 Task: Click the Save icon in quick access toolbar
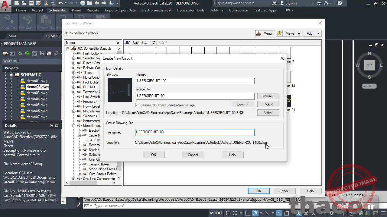click(x=32, y=3)
